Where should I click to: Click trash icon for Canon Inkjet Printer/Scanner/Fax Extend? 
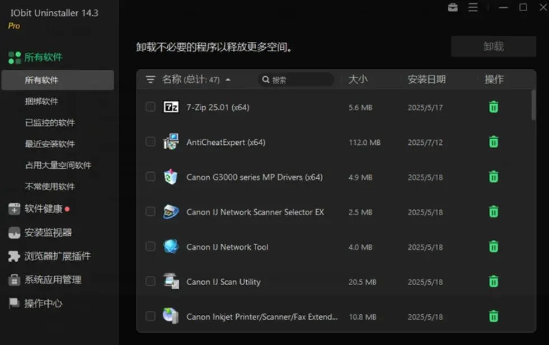click(494, 316)
